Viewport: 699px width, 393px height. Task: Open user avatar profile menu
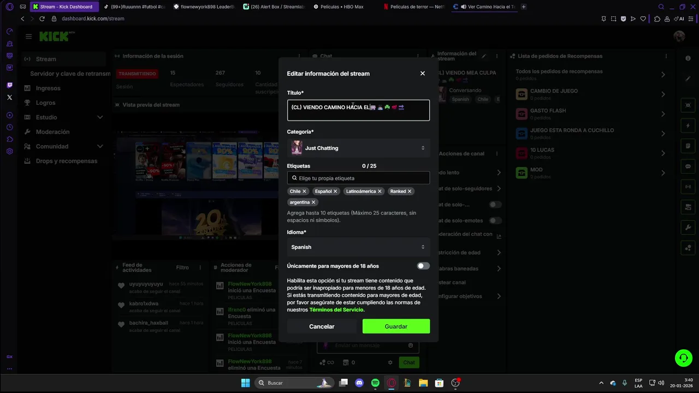pyautogui.click(x=679, y=37)
